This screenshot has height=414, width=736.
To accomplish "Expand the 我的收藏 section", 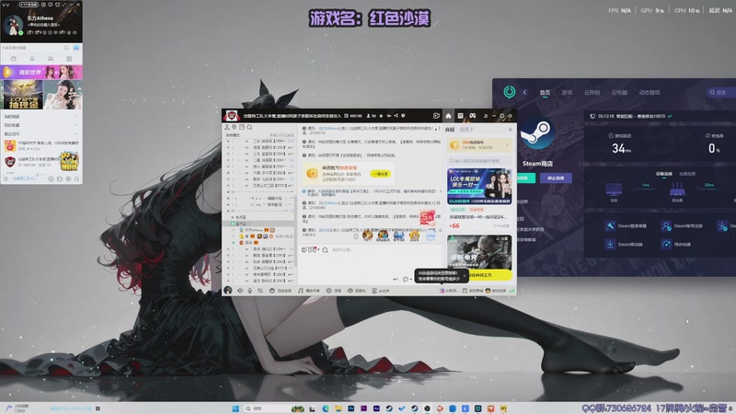I will [41, 125].
